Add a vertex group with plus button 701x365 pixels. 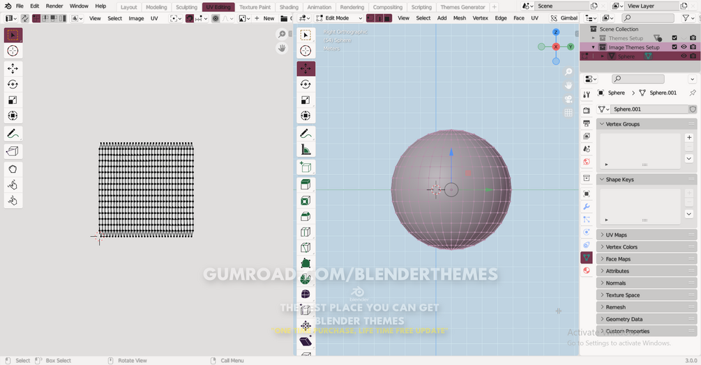pos(689,138)
